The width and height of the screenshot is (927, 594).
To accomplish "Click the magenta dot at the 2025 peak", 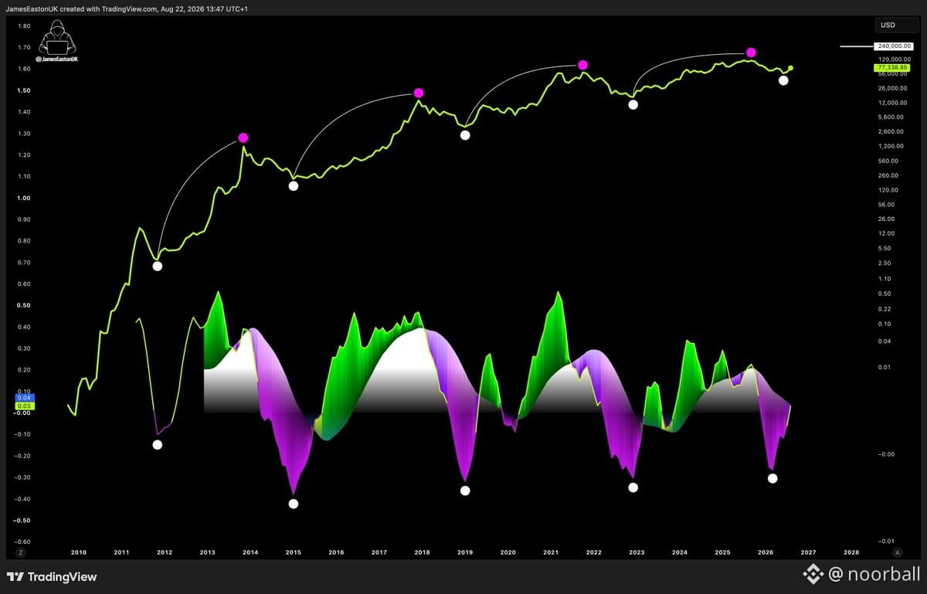I will [751, 52].
